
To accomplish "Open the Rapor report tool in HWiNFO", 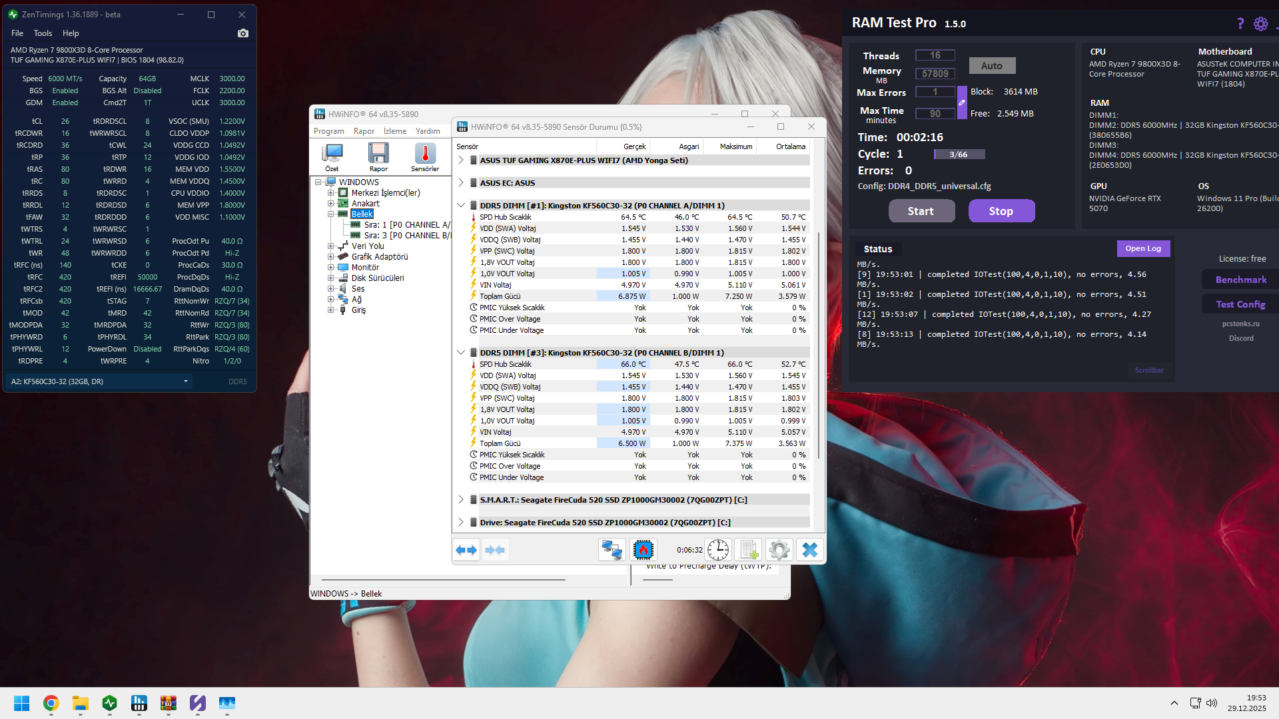I will coord(378,158).
